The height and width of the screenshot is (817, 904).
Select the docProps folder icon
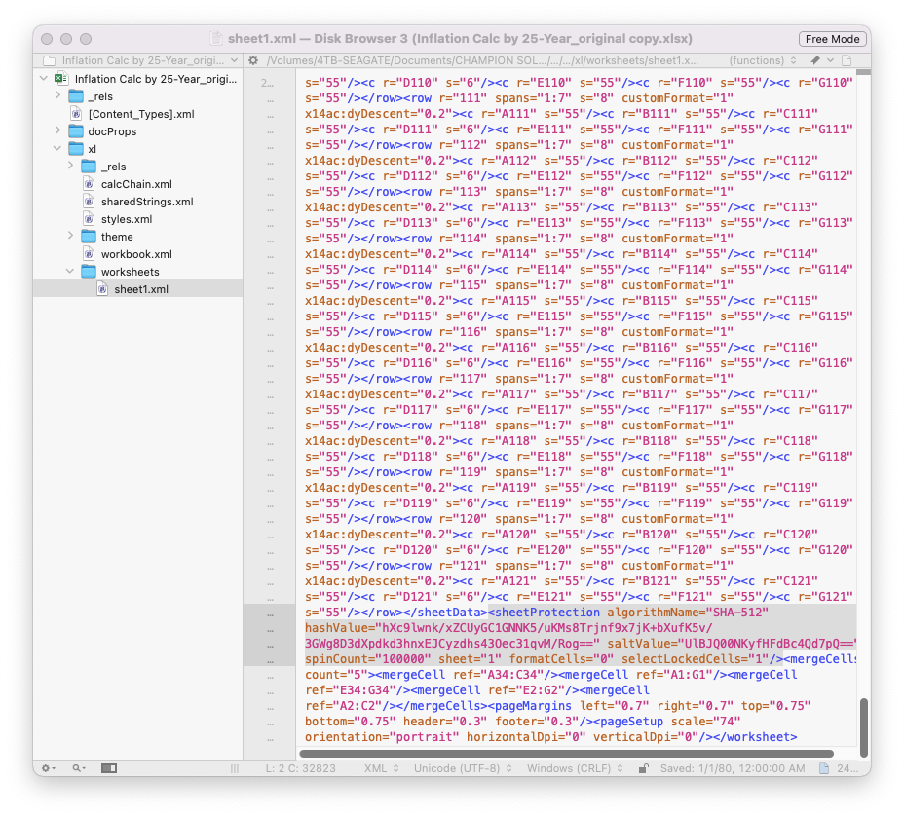coord(76,131)
